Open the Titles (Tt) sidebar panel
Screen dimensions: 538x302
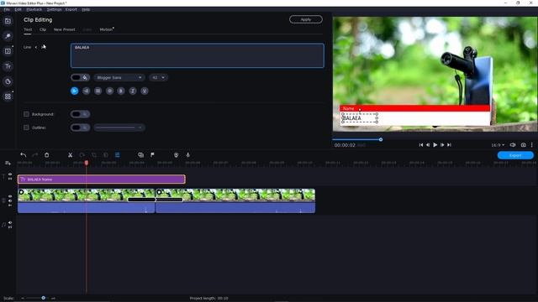pos(8,66)
